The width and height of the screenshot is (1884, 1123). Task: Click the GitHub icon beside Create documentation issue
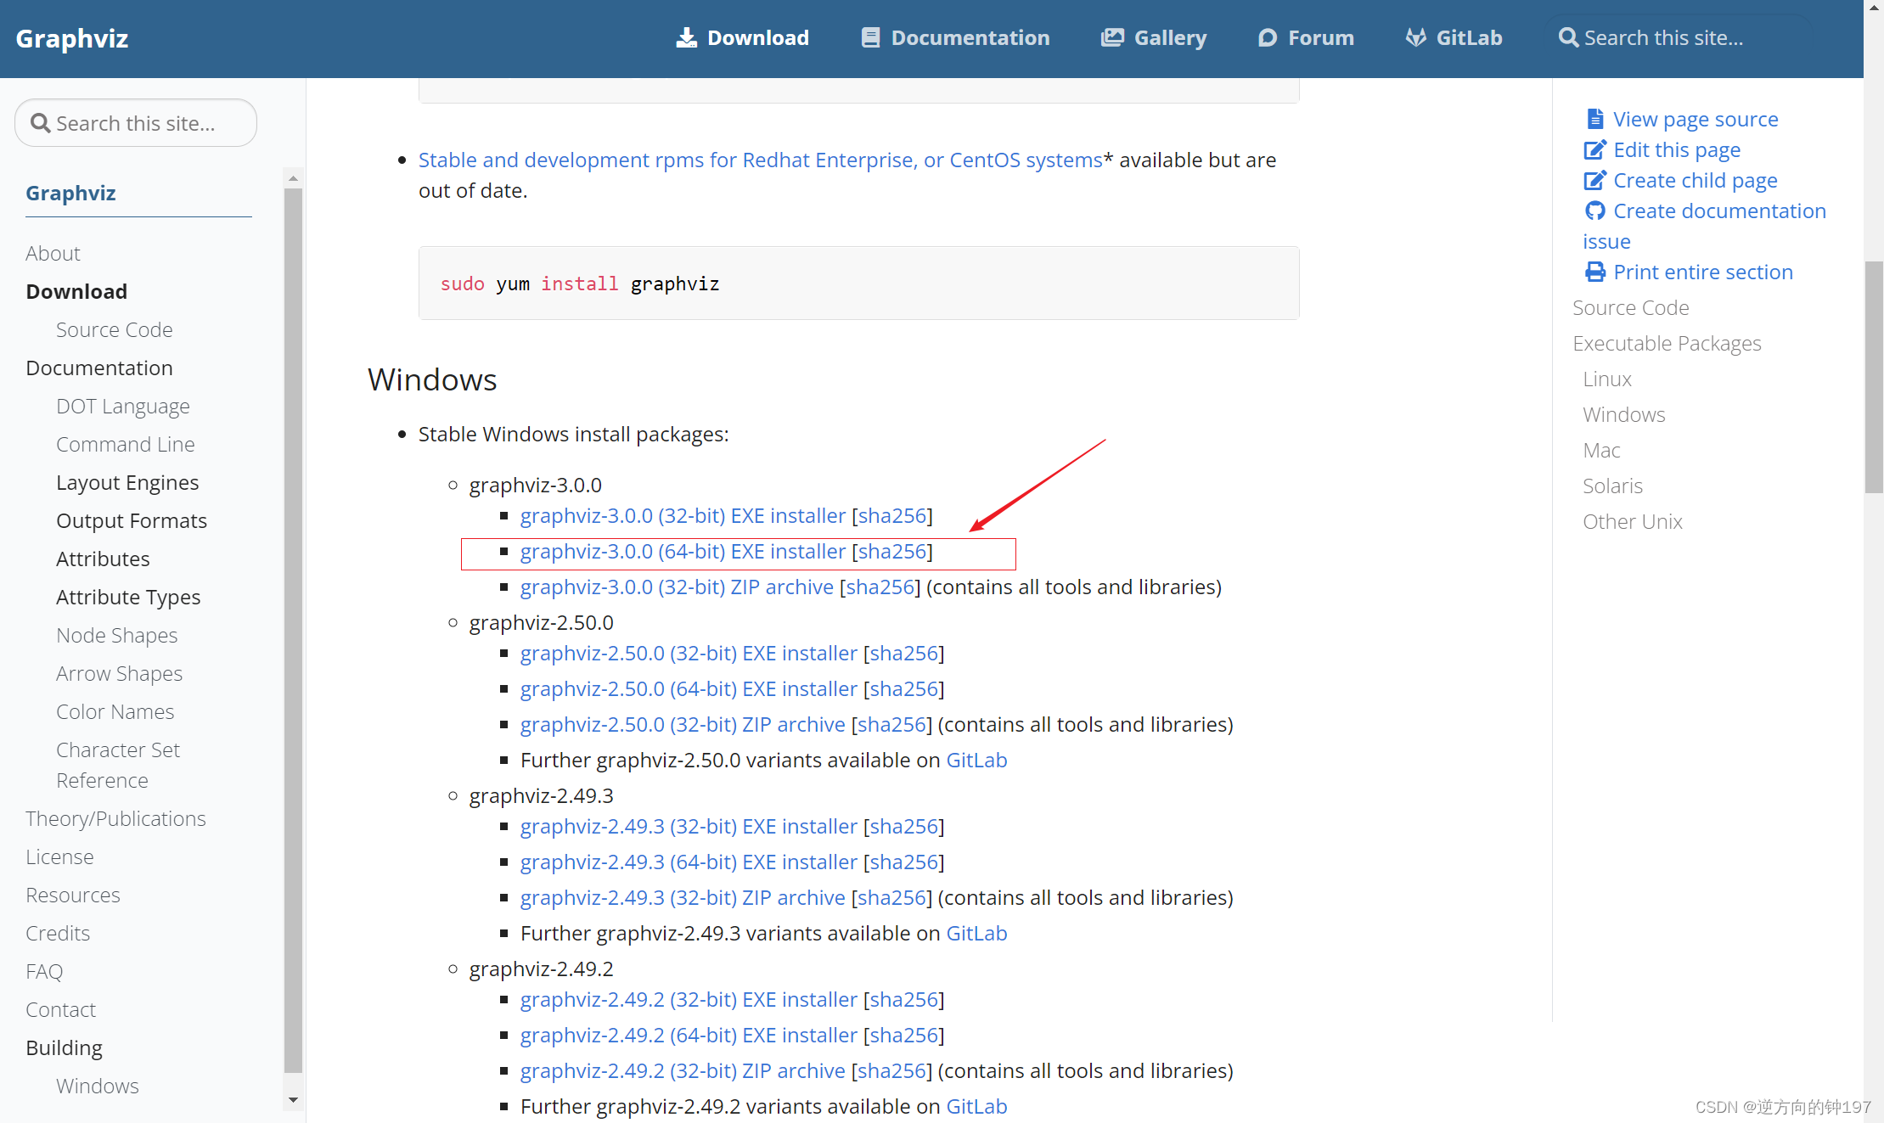coord(1595,211)
